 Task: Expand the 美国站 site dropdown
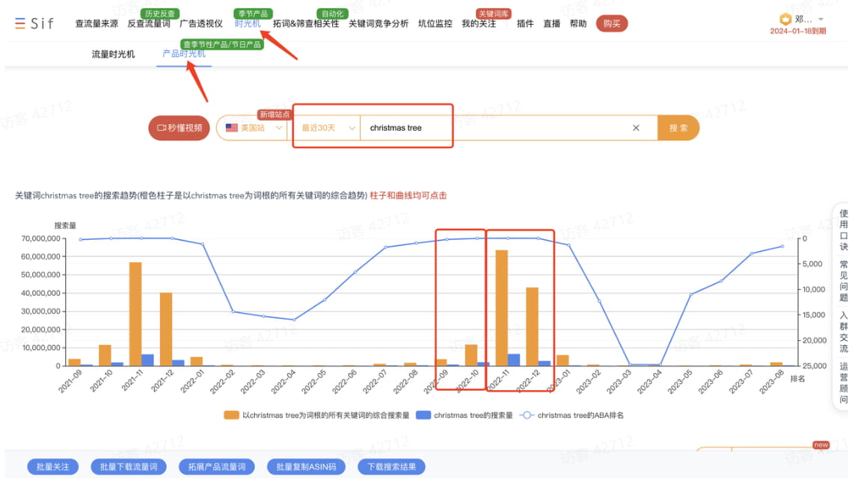pyautogui.click(x=278, y=128)
